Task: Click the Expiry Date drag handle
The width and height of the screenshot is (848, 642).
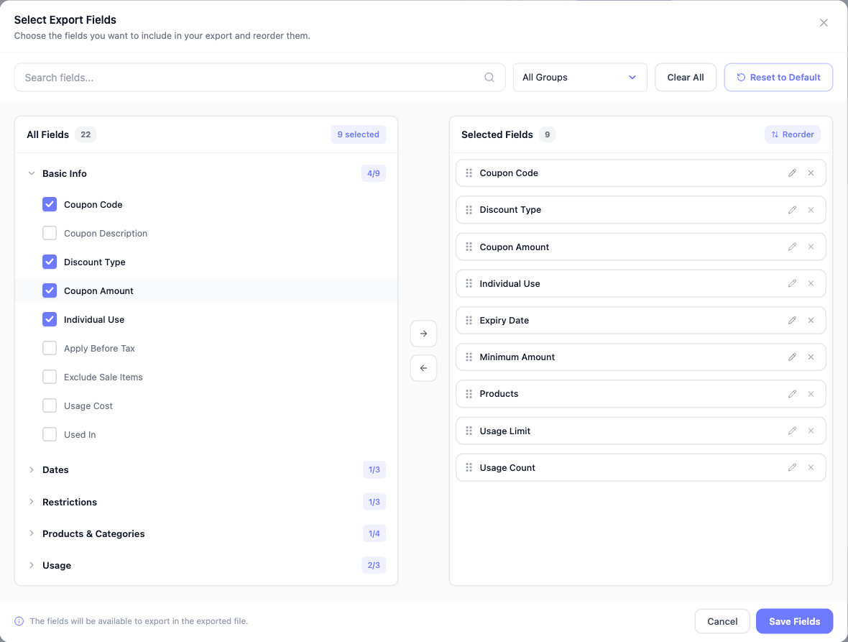Action: click(x=469, y=320)
